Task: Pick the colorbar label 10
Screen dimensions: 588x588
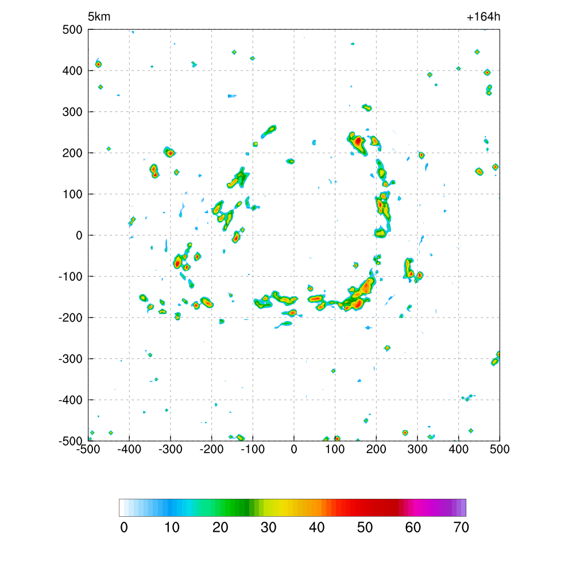Action: point(172,528)
